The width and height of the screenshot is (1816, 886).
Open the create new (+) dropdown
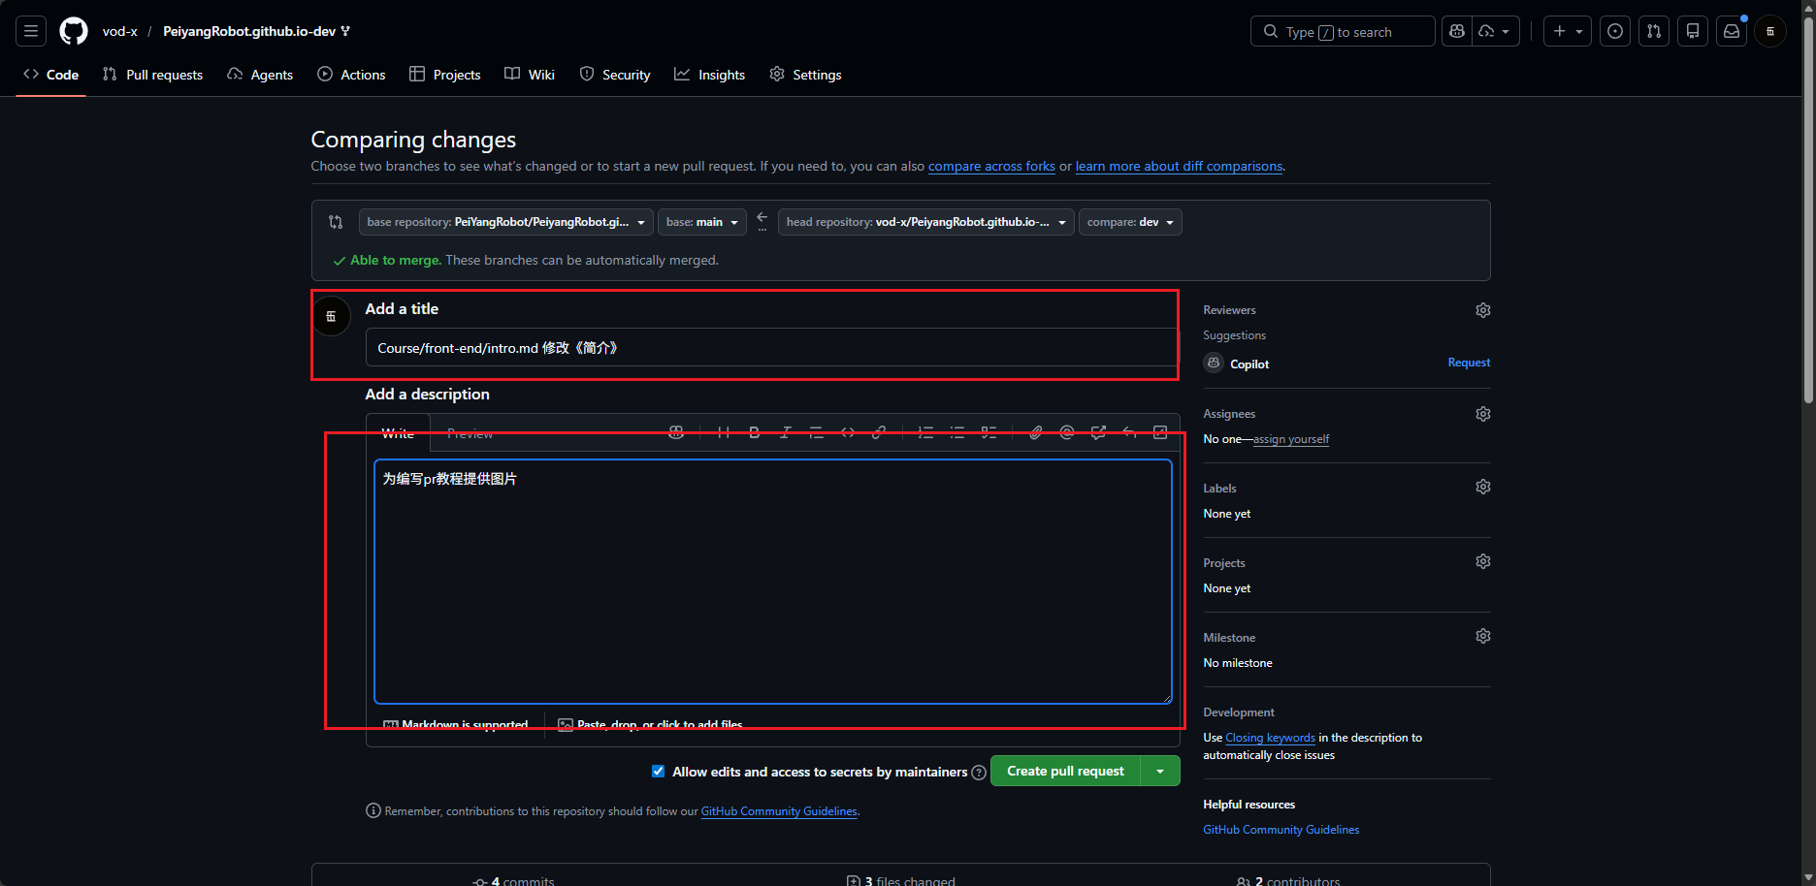click(x=1568, y=31)
